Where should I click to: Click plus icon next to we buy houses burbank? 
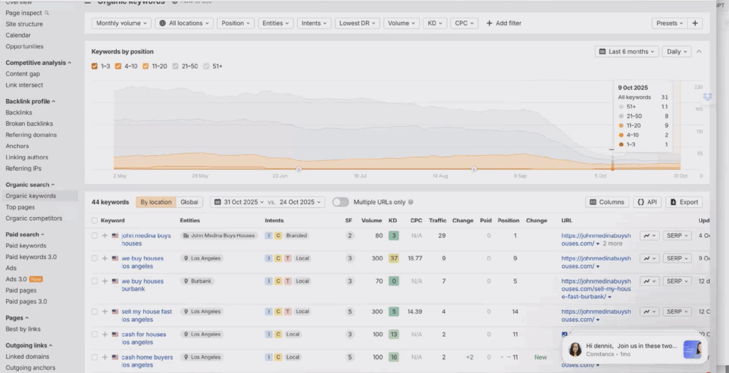click(x=105, y=281)
